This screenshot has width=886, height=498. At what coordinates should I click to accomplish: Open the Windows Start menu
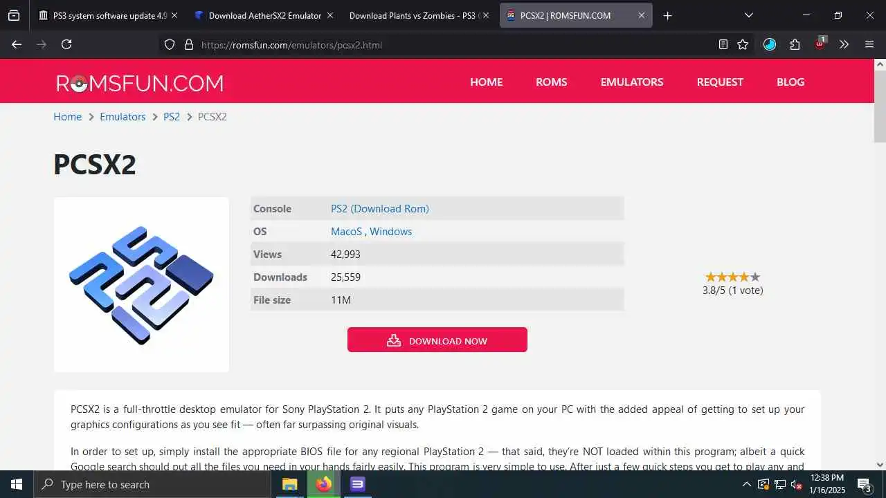[x=16, y=484]
